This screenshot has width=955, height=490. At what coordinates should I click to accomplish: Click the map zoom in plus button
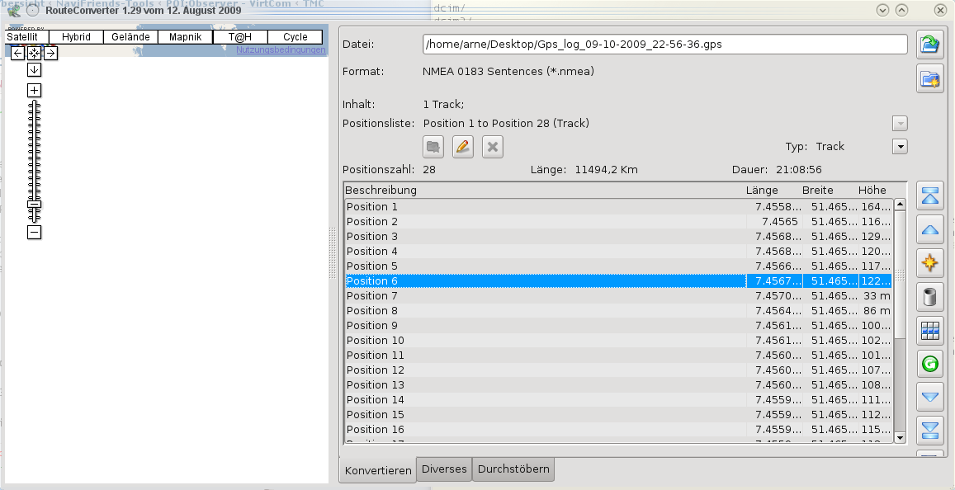[34, 90]
